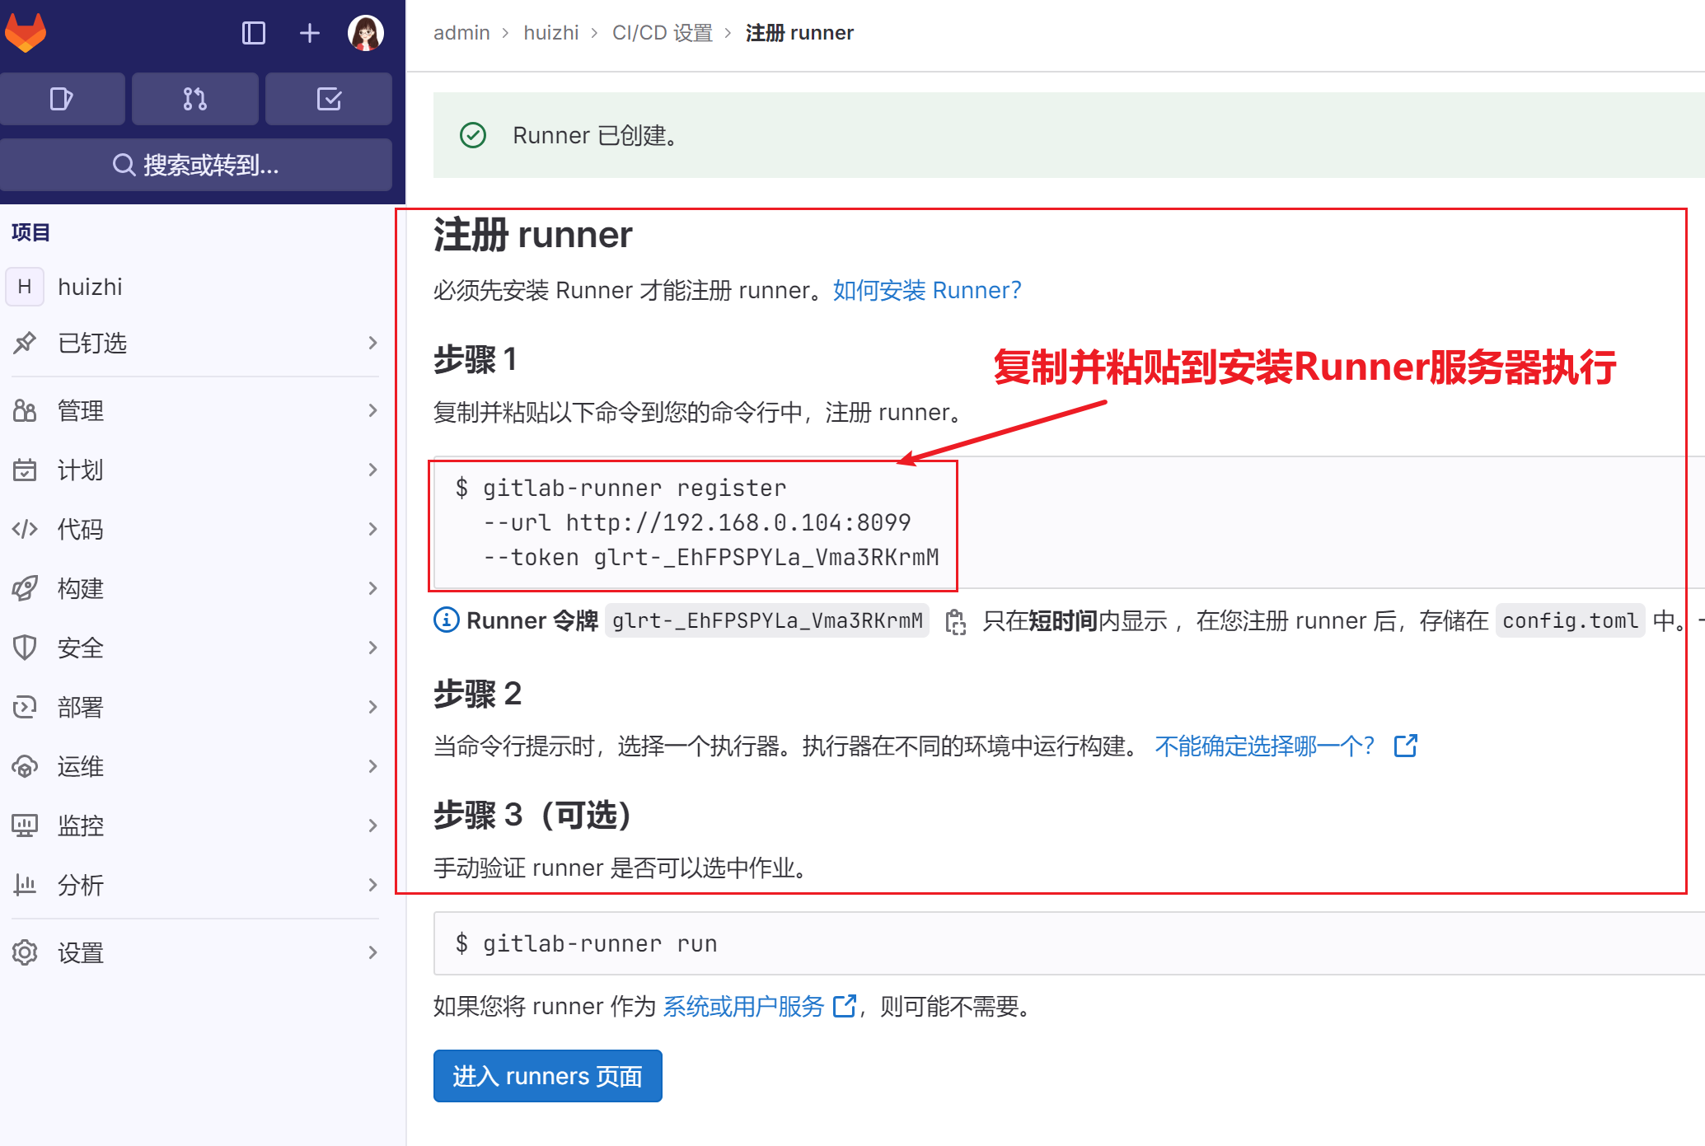This screenshot has width=1705, height=1146.
Task: Click the 如何安装 Runner? link
Action: pos(927,290)
